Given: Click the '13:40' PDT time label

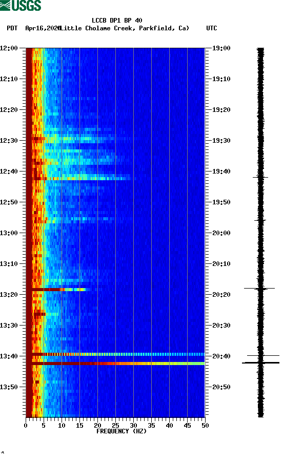Looking at the screenshot, I should point(9,356).
